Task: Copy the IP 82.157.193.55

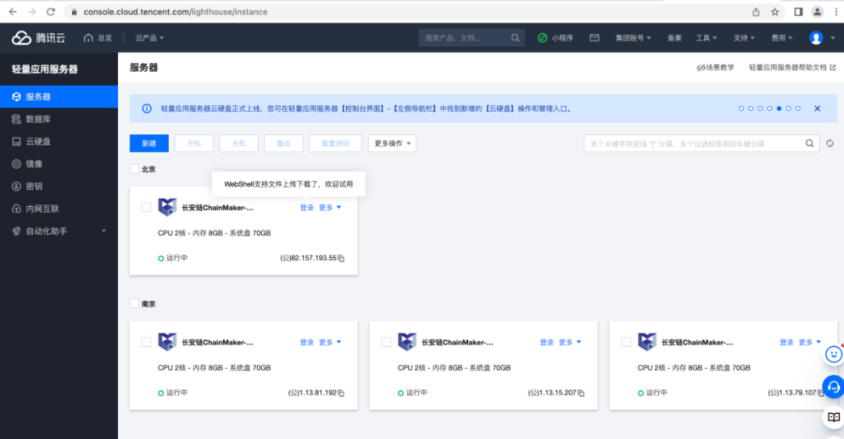Action: pyautogui.click(x=341, y=259)
